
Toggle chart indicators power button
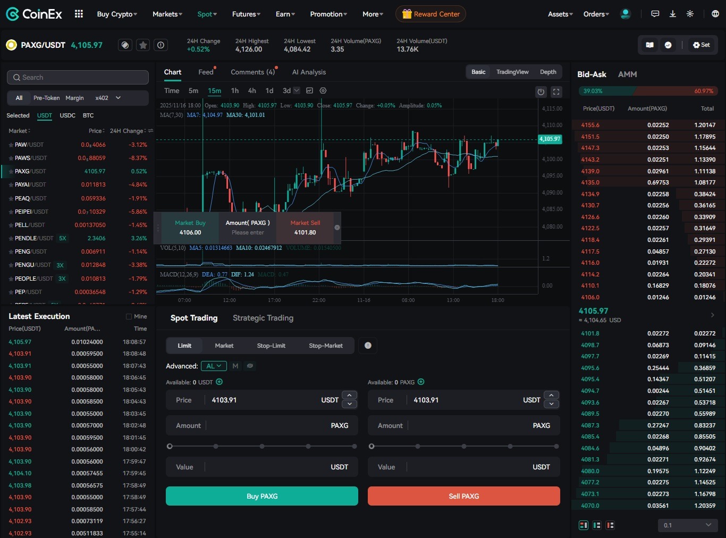[541, 91]
